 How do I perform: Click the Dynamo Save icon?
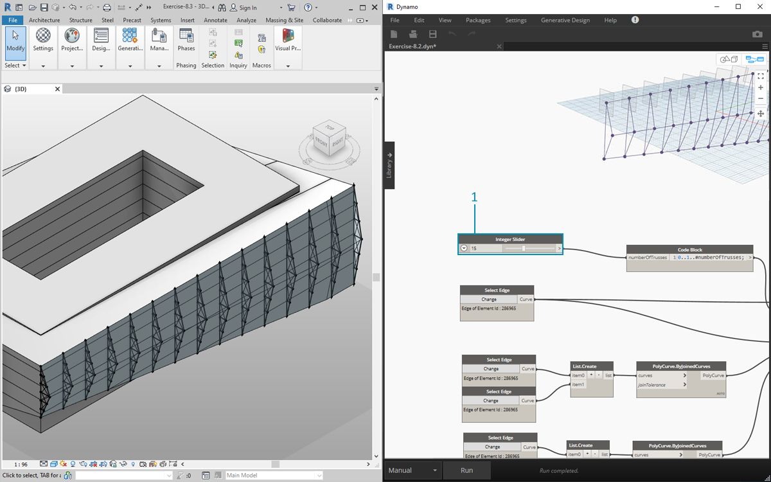(x=432, y=33)
